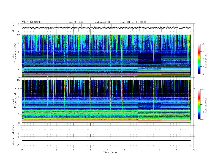Click the ch.4 thick black waveform trace
This screenshot has height=168, width=218.
[106, 141]
